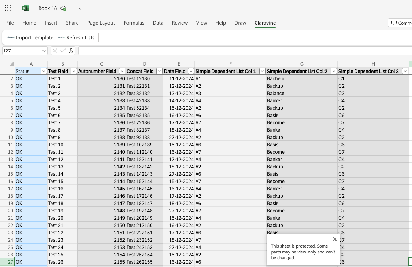Switch to the Formulas tab

click(x=134, y=23)
